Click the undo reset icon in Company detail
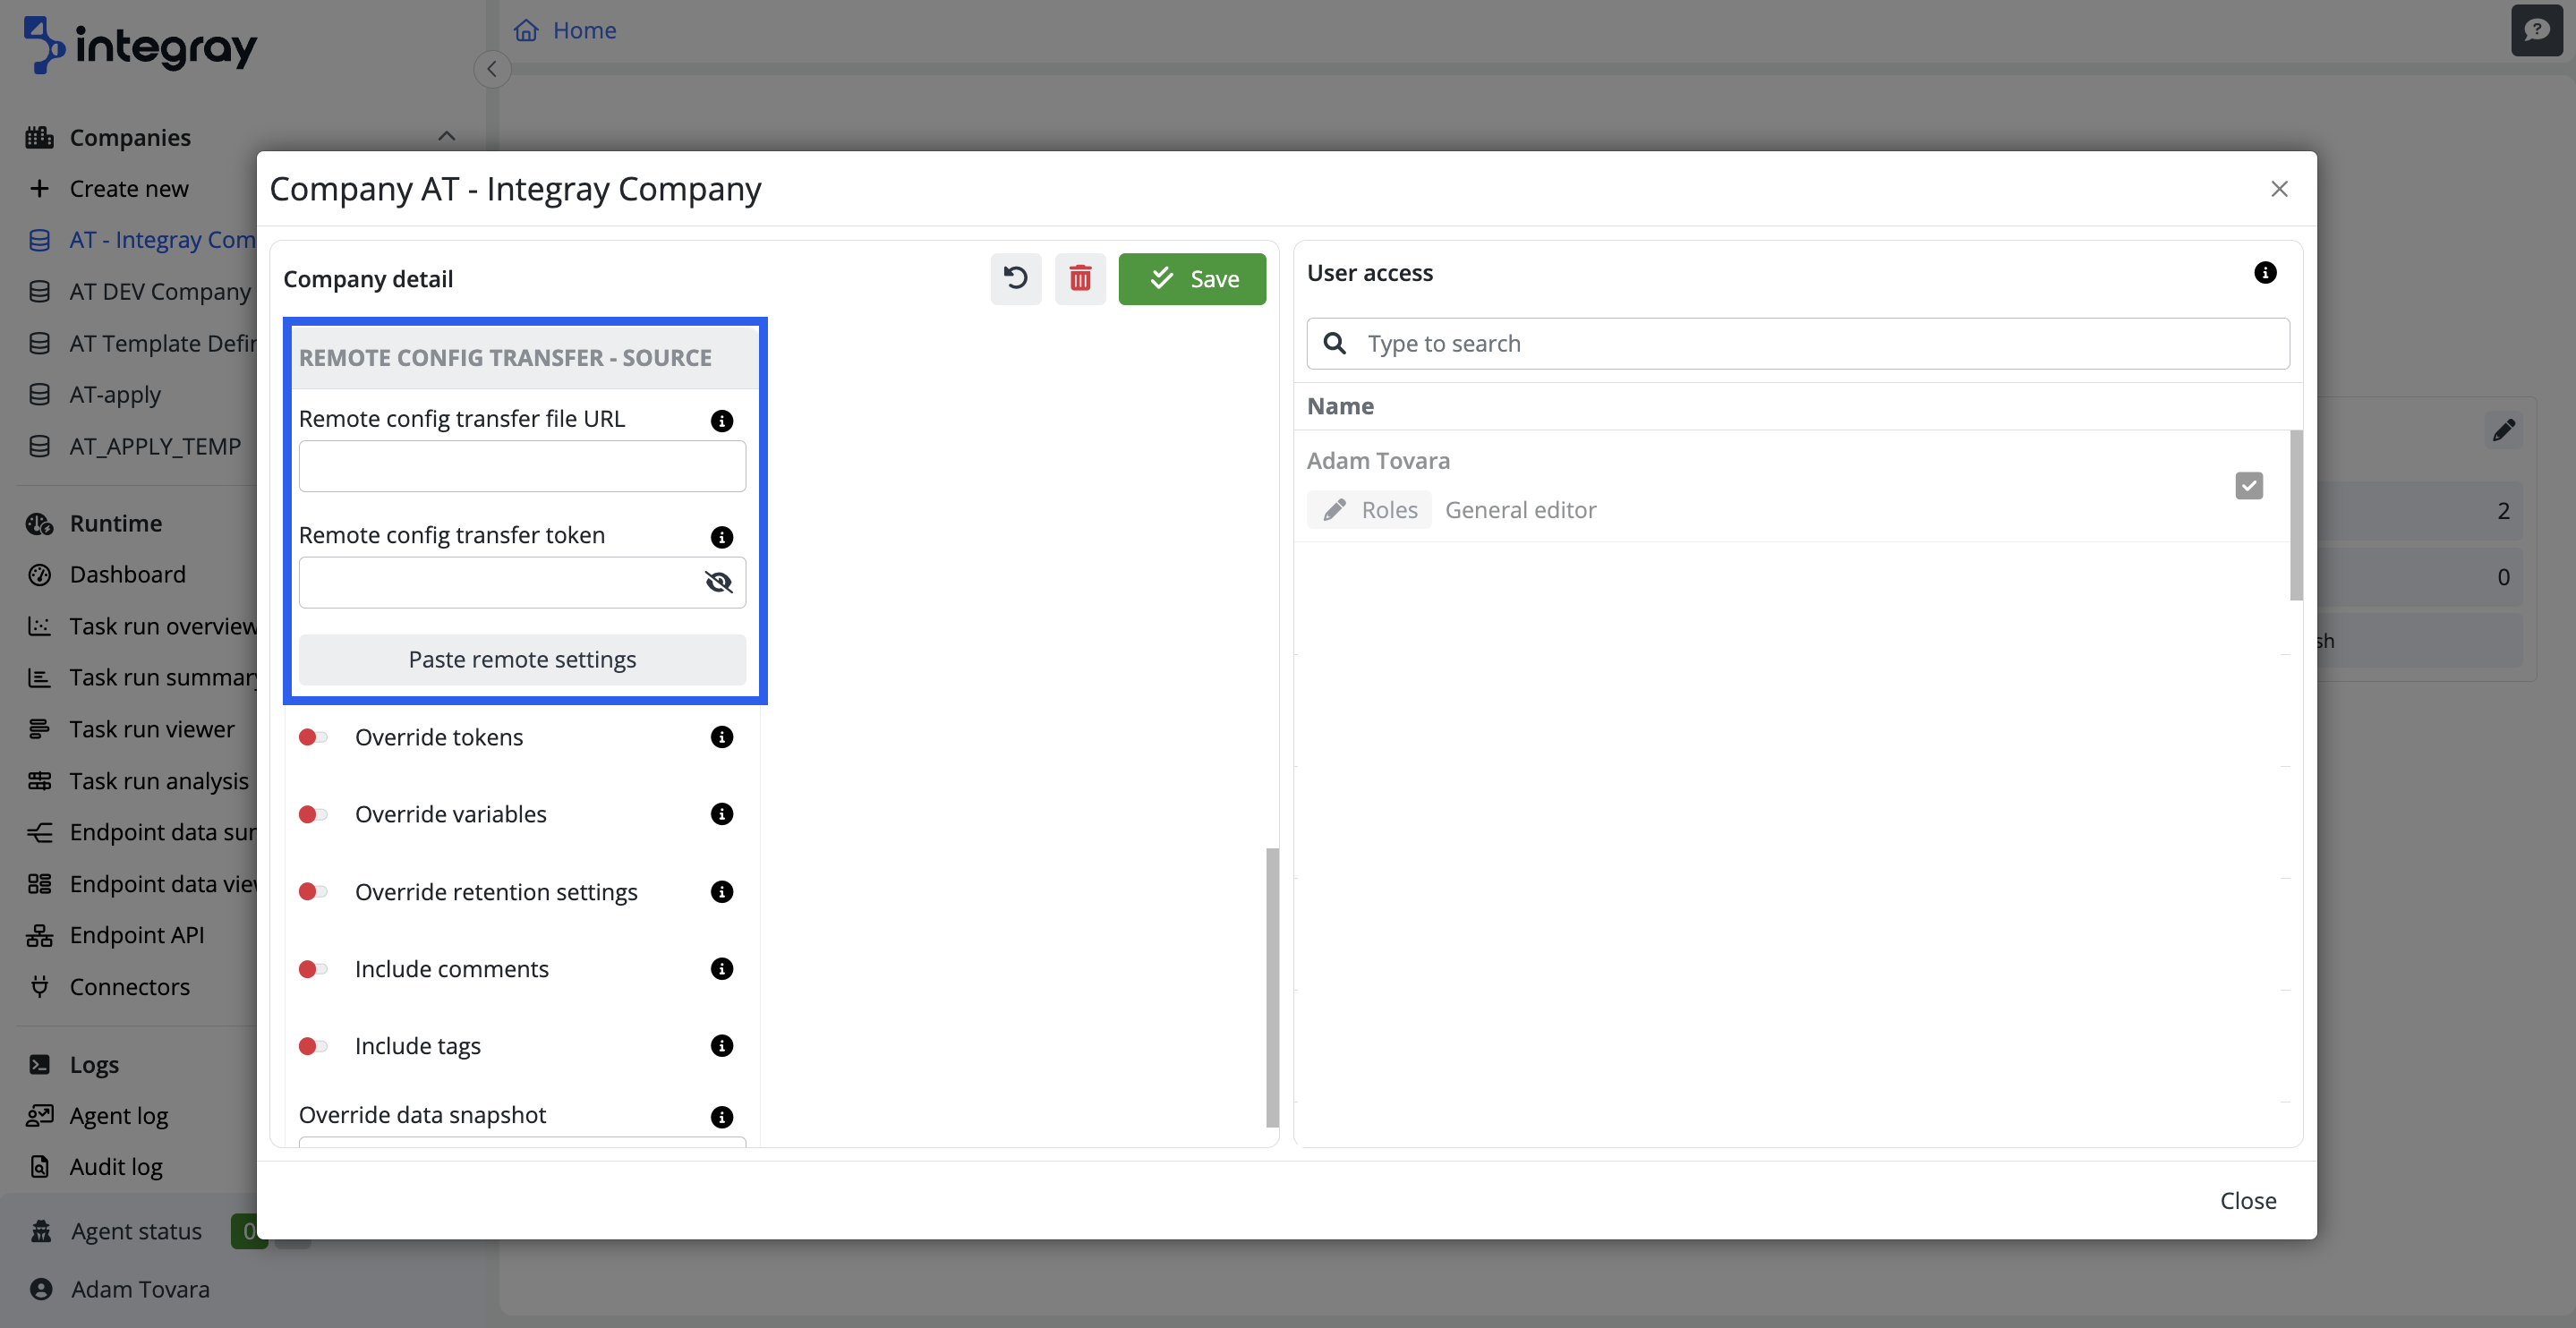Image resolution: width=2576 pixels, height=1328 pixels. 1015,278
